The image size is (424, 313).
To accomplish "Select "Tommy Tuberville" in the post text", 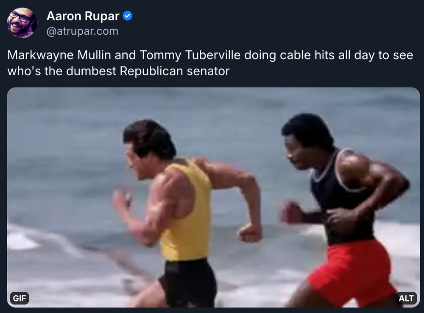I will [190, 55].
